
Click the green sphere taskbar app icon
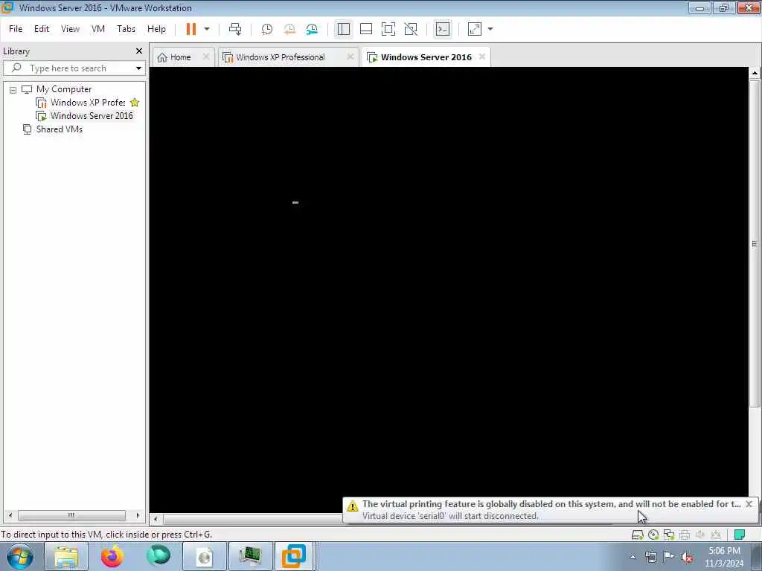[159, 556]
